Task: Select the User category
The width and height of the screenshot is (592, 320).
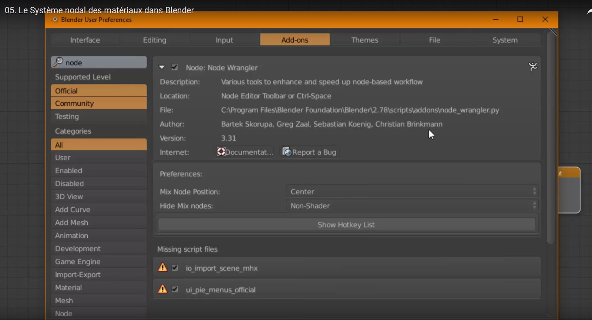Action: point(99,158)
